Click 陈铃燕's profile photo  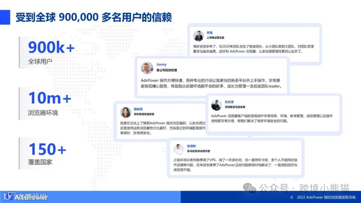click(125, 112)
